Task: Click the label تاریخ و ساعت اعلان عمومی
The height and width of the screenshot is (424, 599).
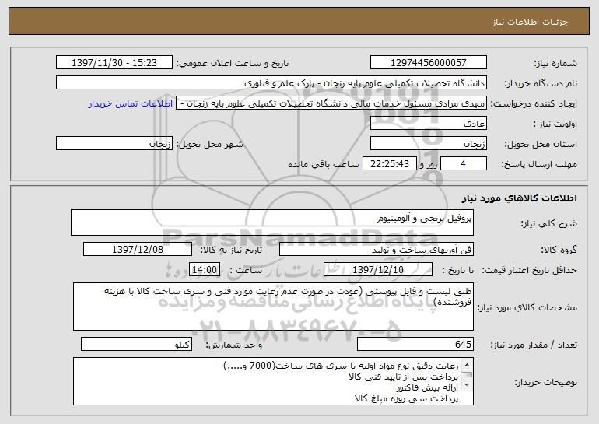Action: click(x=233, y=64)
